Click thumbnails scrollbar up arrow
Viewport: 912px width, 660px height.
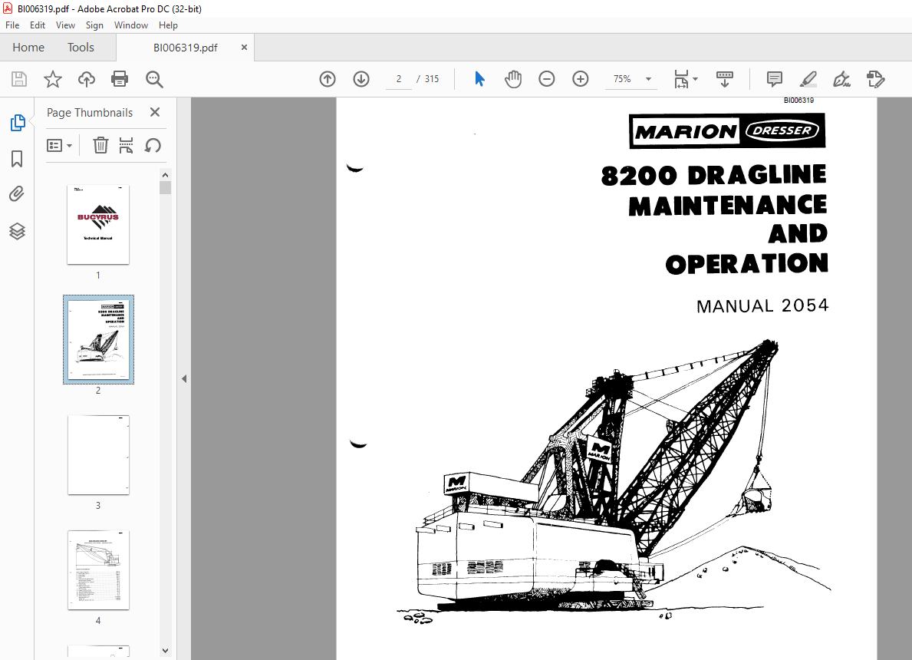[x=165, y=175]
